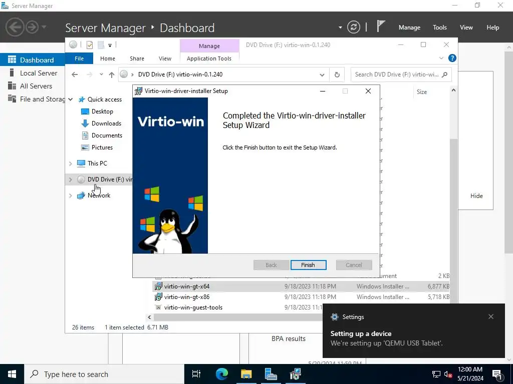This screenshot has height=384, width=513.
Task: Open Server Manager notifications flag
Action: [x=380, y=26]
